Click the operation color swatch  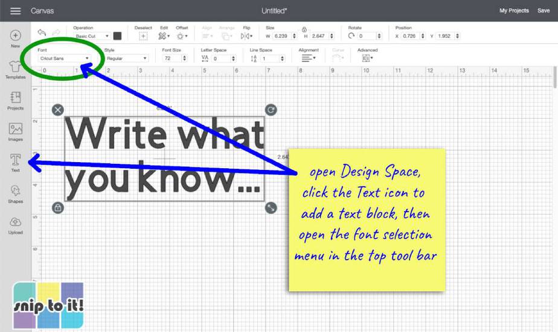click(x=117, y=36)
